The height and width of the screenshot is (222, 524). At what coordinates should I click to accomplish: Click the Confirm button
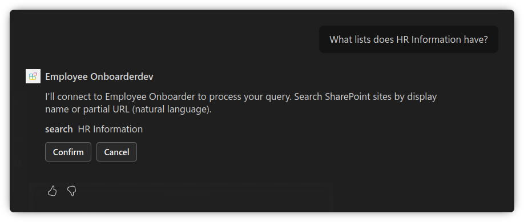[68, 152]
